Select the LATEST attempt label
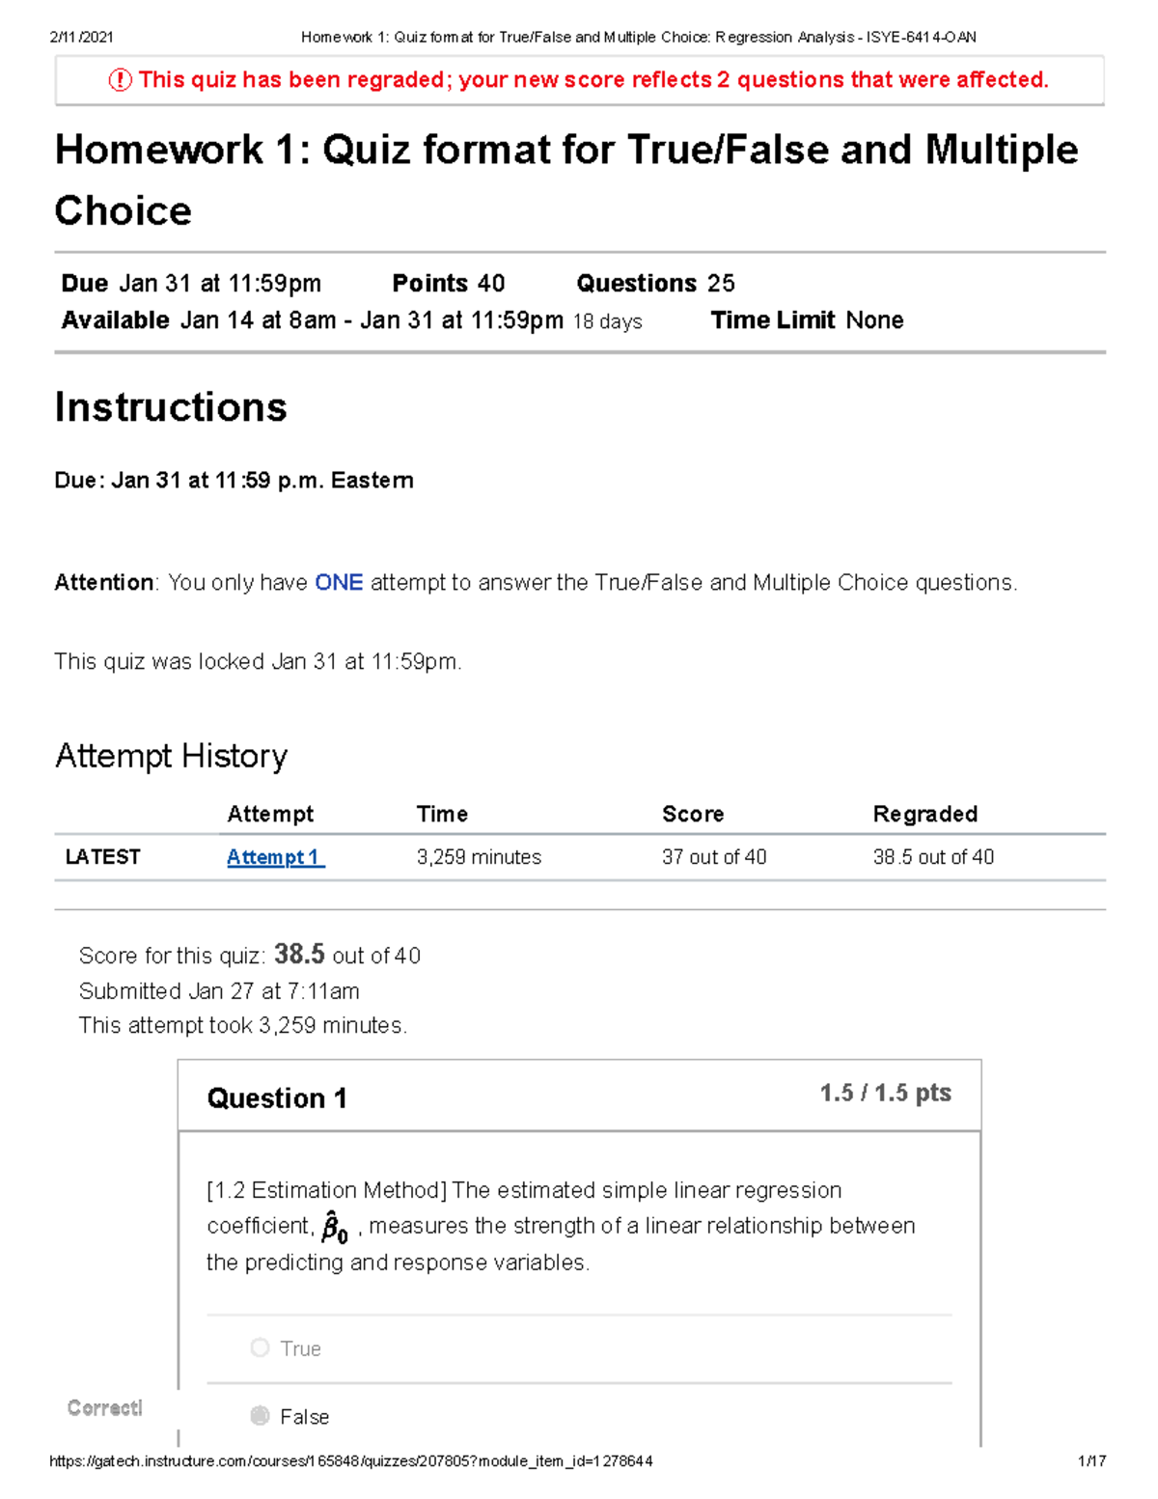The height and width of the screenshot is (1499, 1158). click(x=101, y=856)
